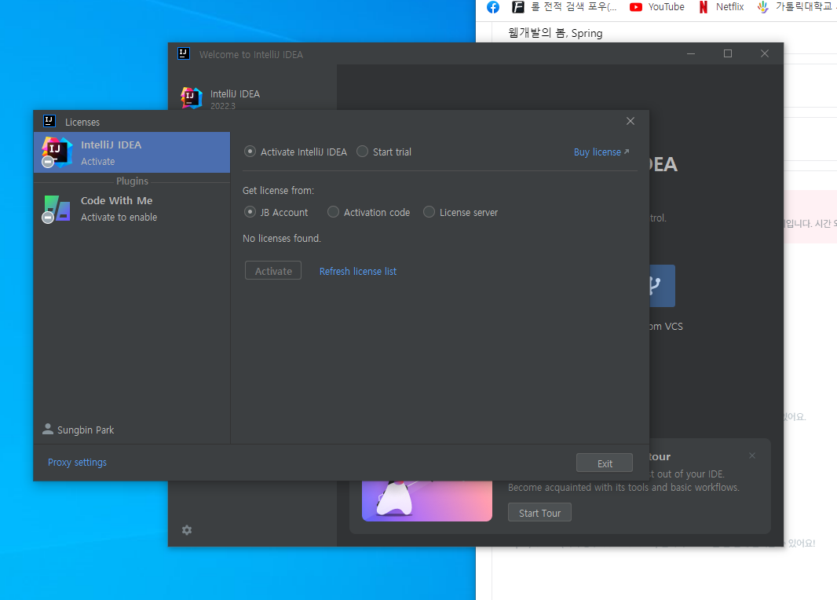
Task: Click the Welcome window title bar IJ icon
Action: [x=184, y=53]
